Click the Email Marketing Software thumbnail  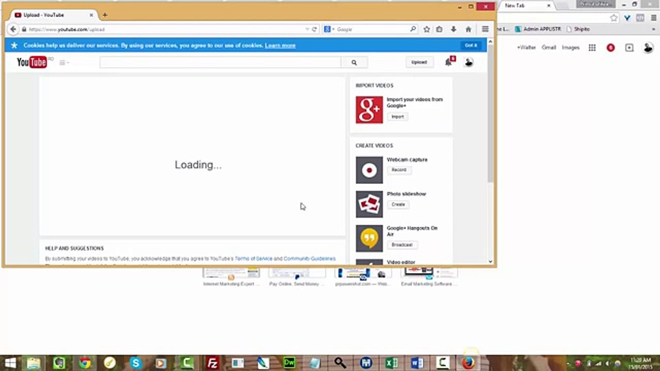pos(429,277)
